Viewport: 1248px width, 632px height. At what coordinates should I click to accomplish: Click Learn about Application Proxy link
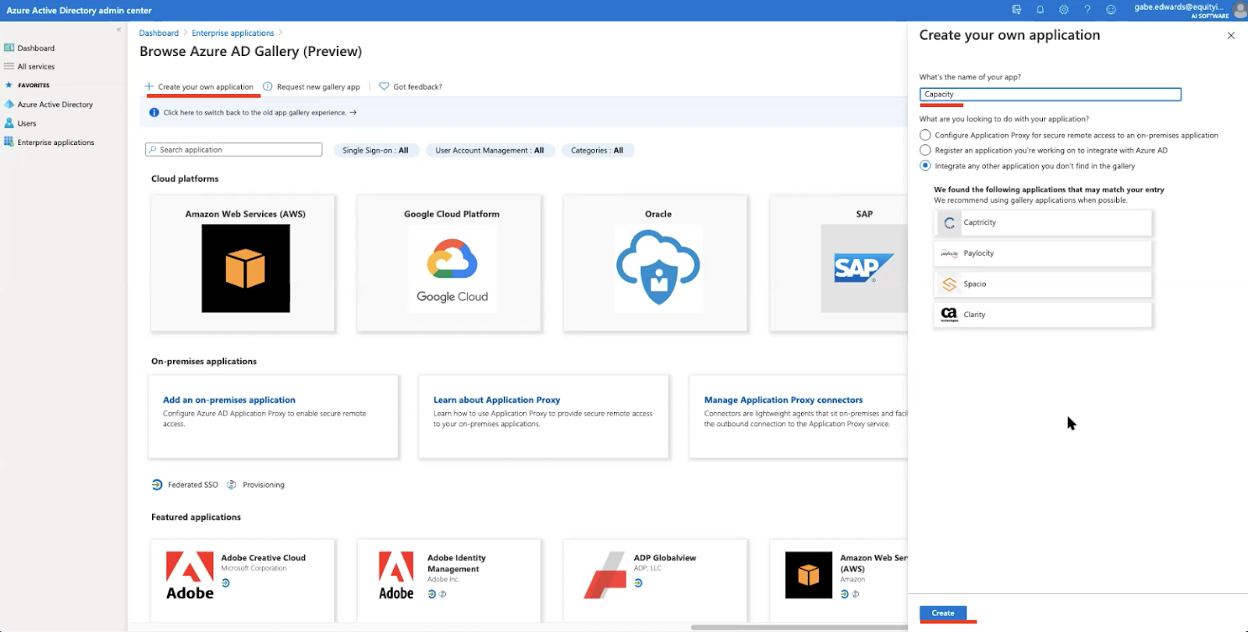point(497,400)
